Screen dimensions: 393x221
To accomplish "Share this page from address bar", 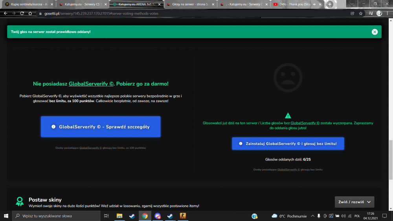I will [353, 13].
